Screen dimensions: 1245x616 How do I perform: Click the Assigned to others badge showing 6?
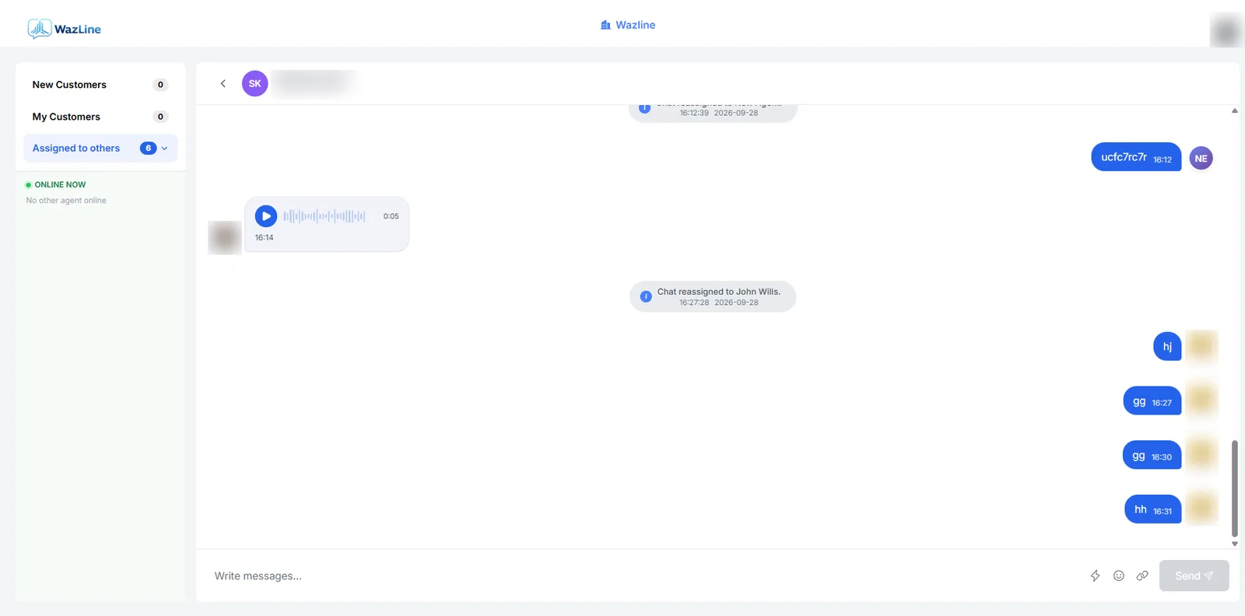point(149,149)
